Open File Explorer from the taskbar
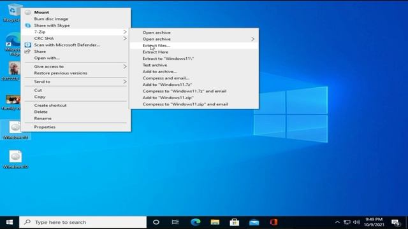The image size is (408, 229). click(215, 222)
